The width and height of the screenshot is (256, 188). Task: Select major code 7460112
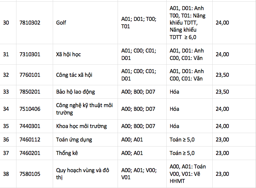tap(30, 139)
